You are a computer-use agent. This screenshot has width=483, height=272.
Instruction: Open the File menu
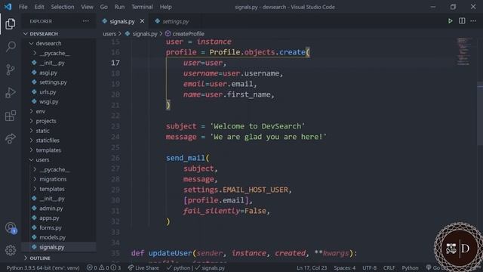[x=23, y=7]
